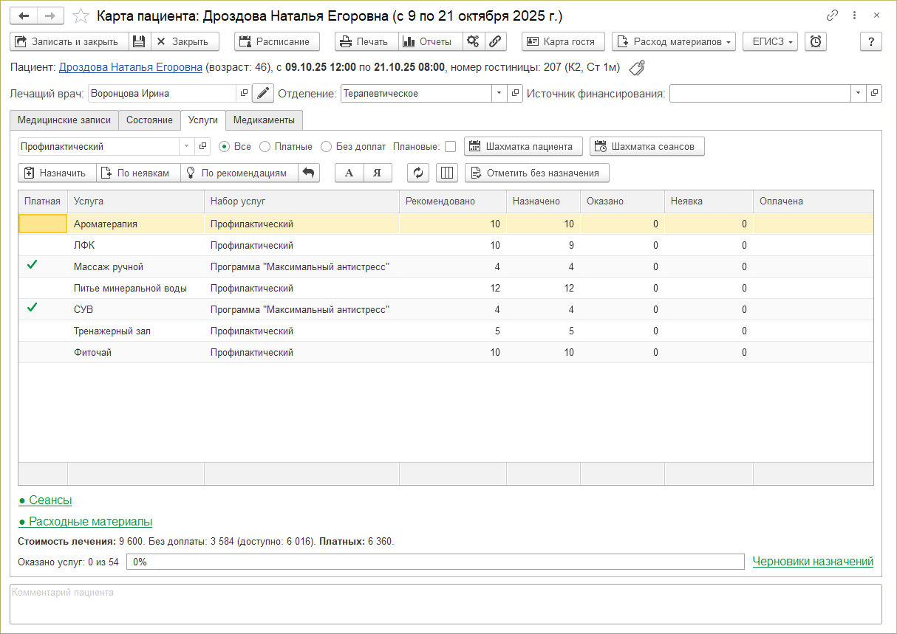The width and height of the screenshot is (897, 634).
Task: Toggle the 'Плановые' checkbox
Action: point(450,147)
